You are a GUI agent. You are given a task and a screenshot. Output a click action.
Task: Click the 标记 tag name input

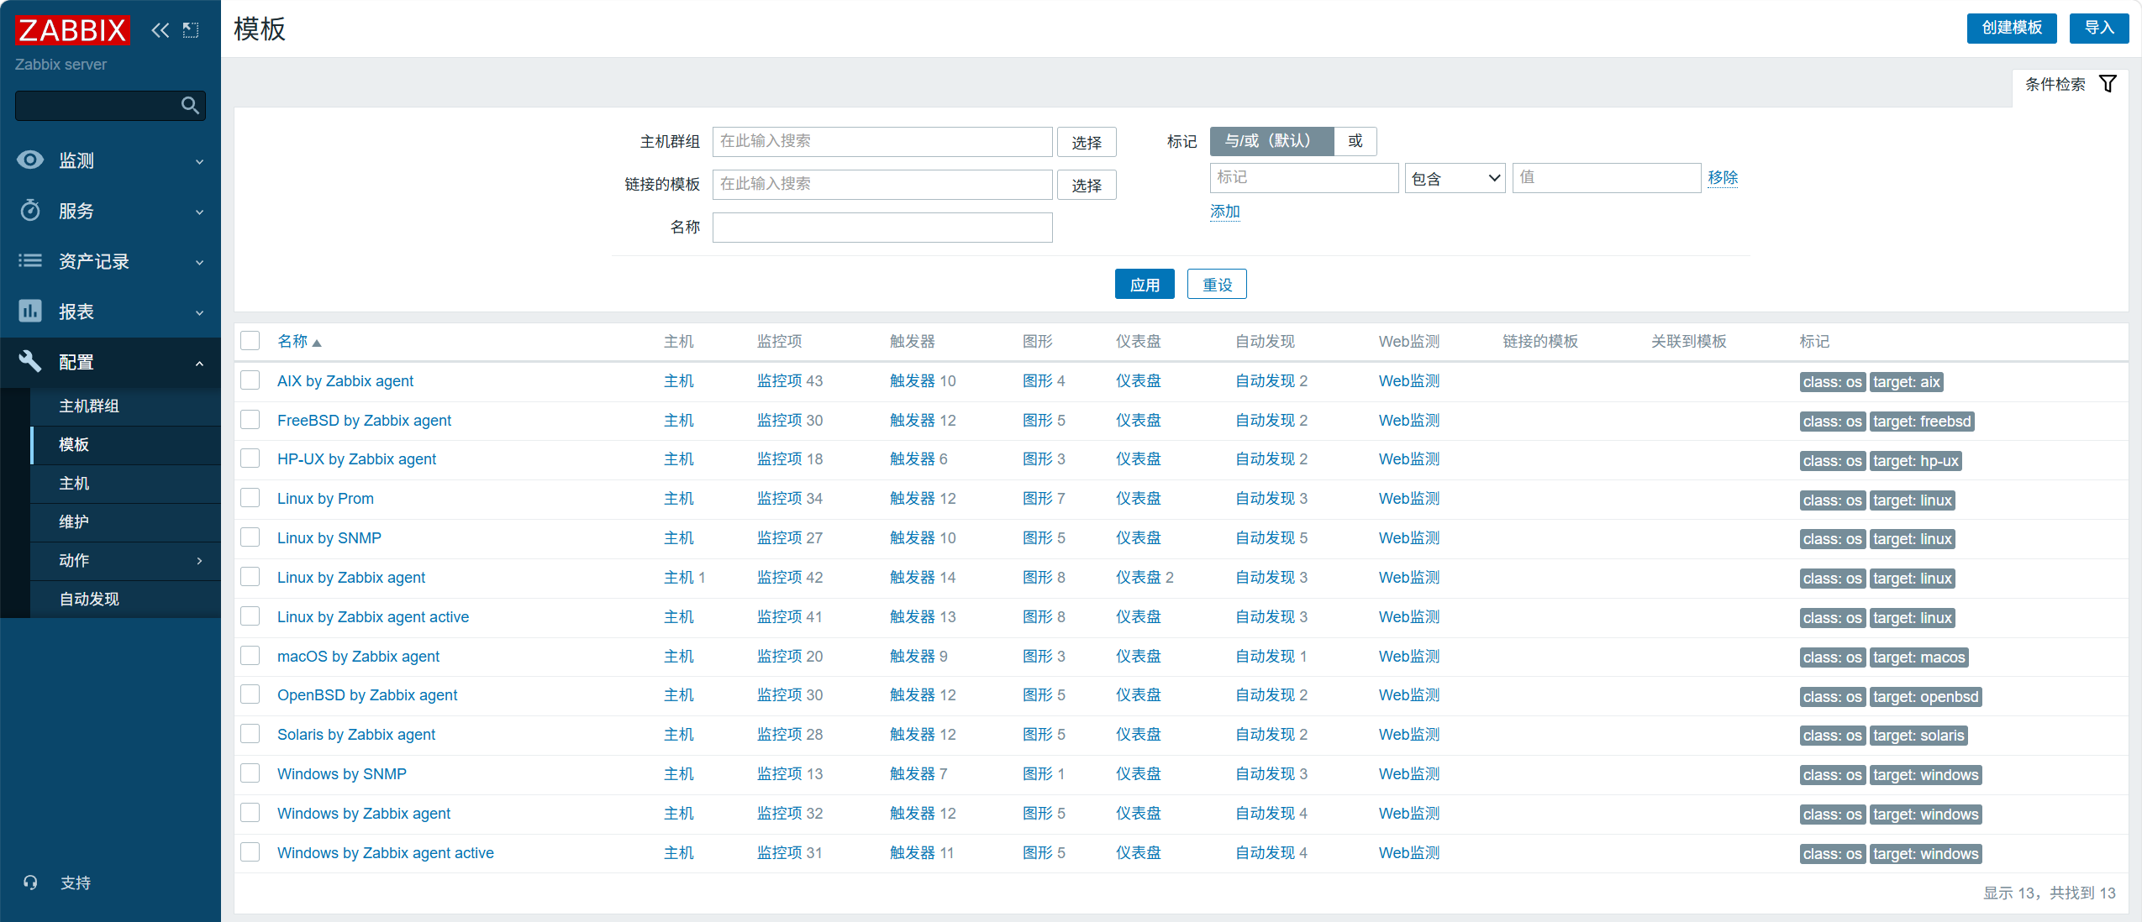1304,178
